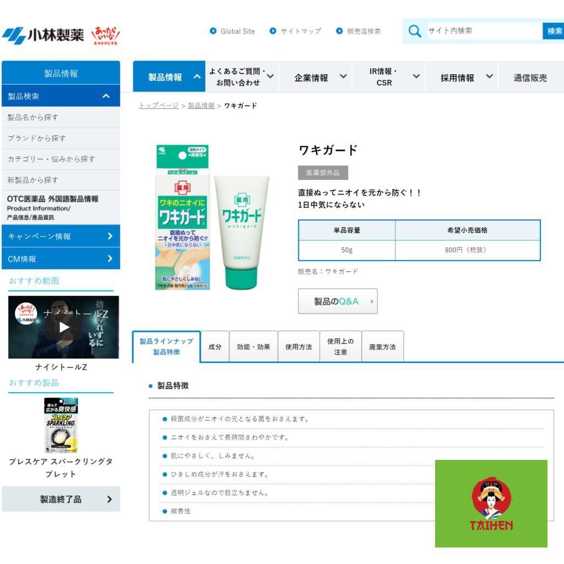Click the 製品のQ&A button
Image resolution: width=564 pixels, height=564 pixels.
(x=338, y=301)
